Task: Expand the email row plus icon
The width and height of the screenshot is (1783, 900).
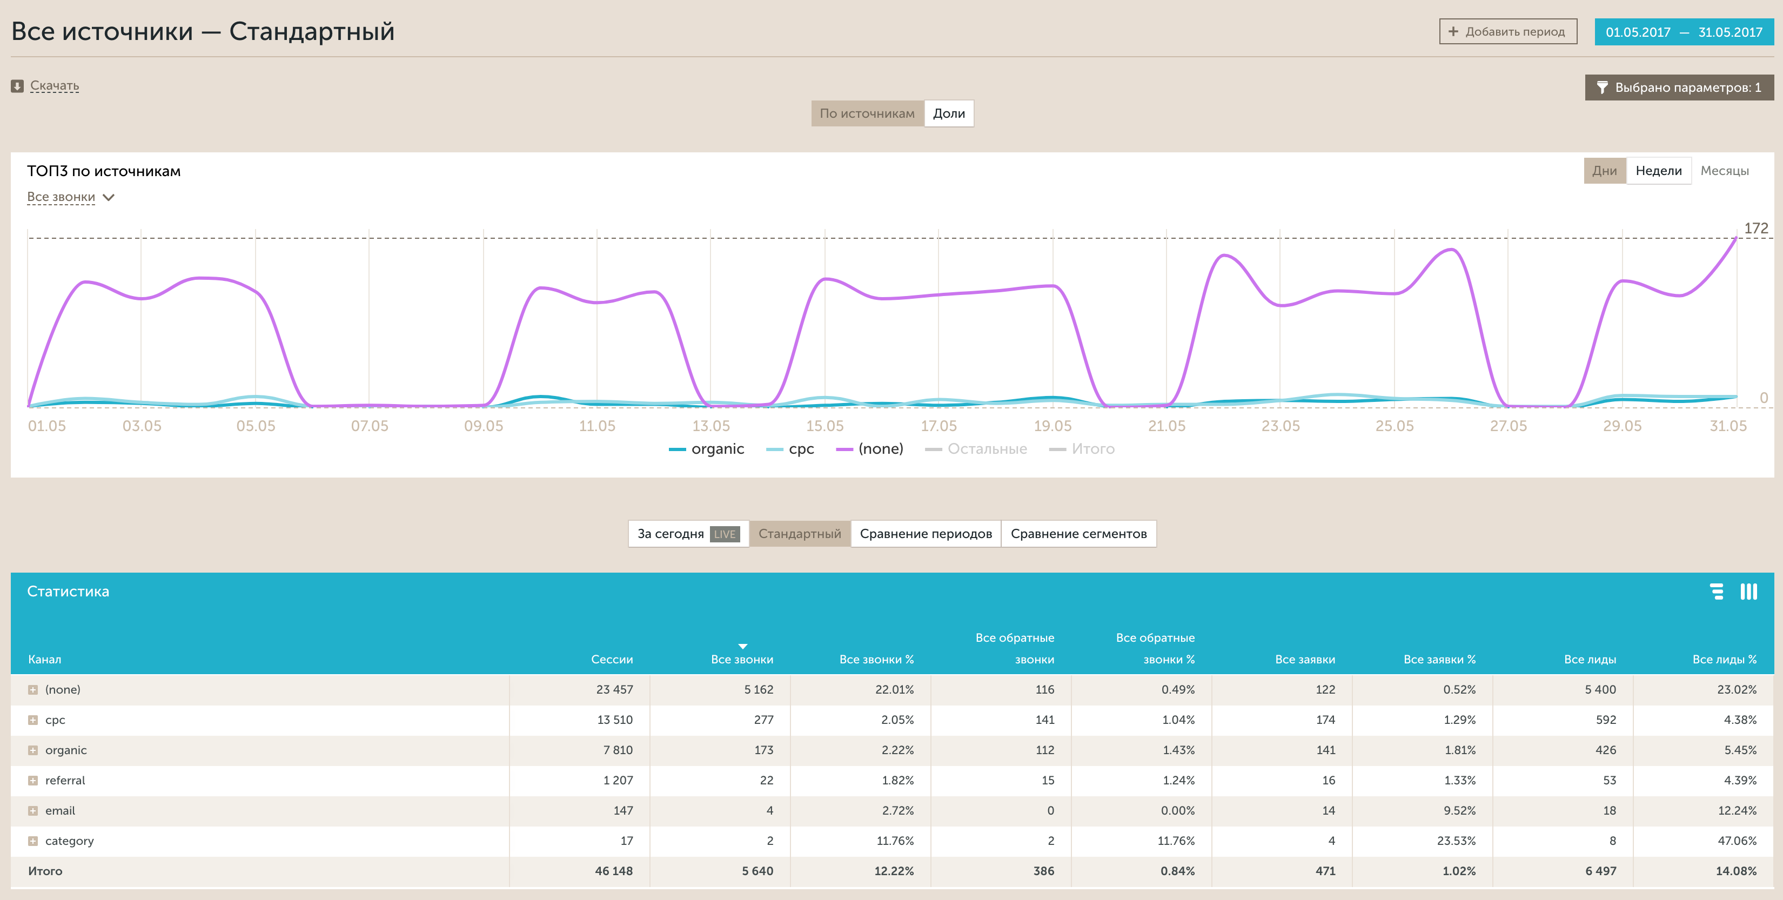Action: point(32,811)
